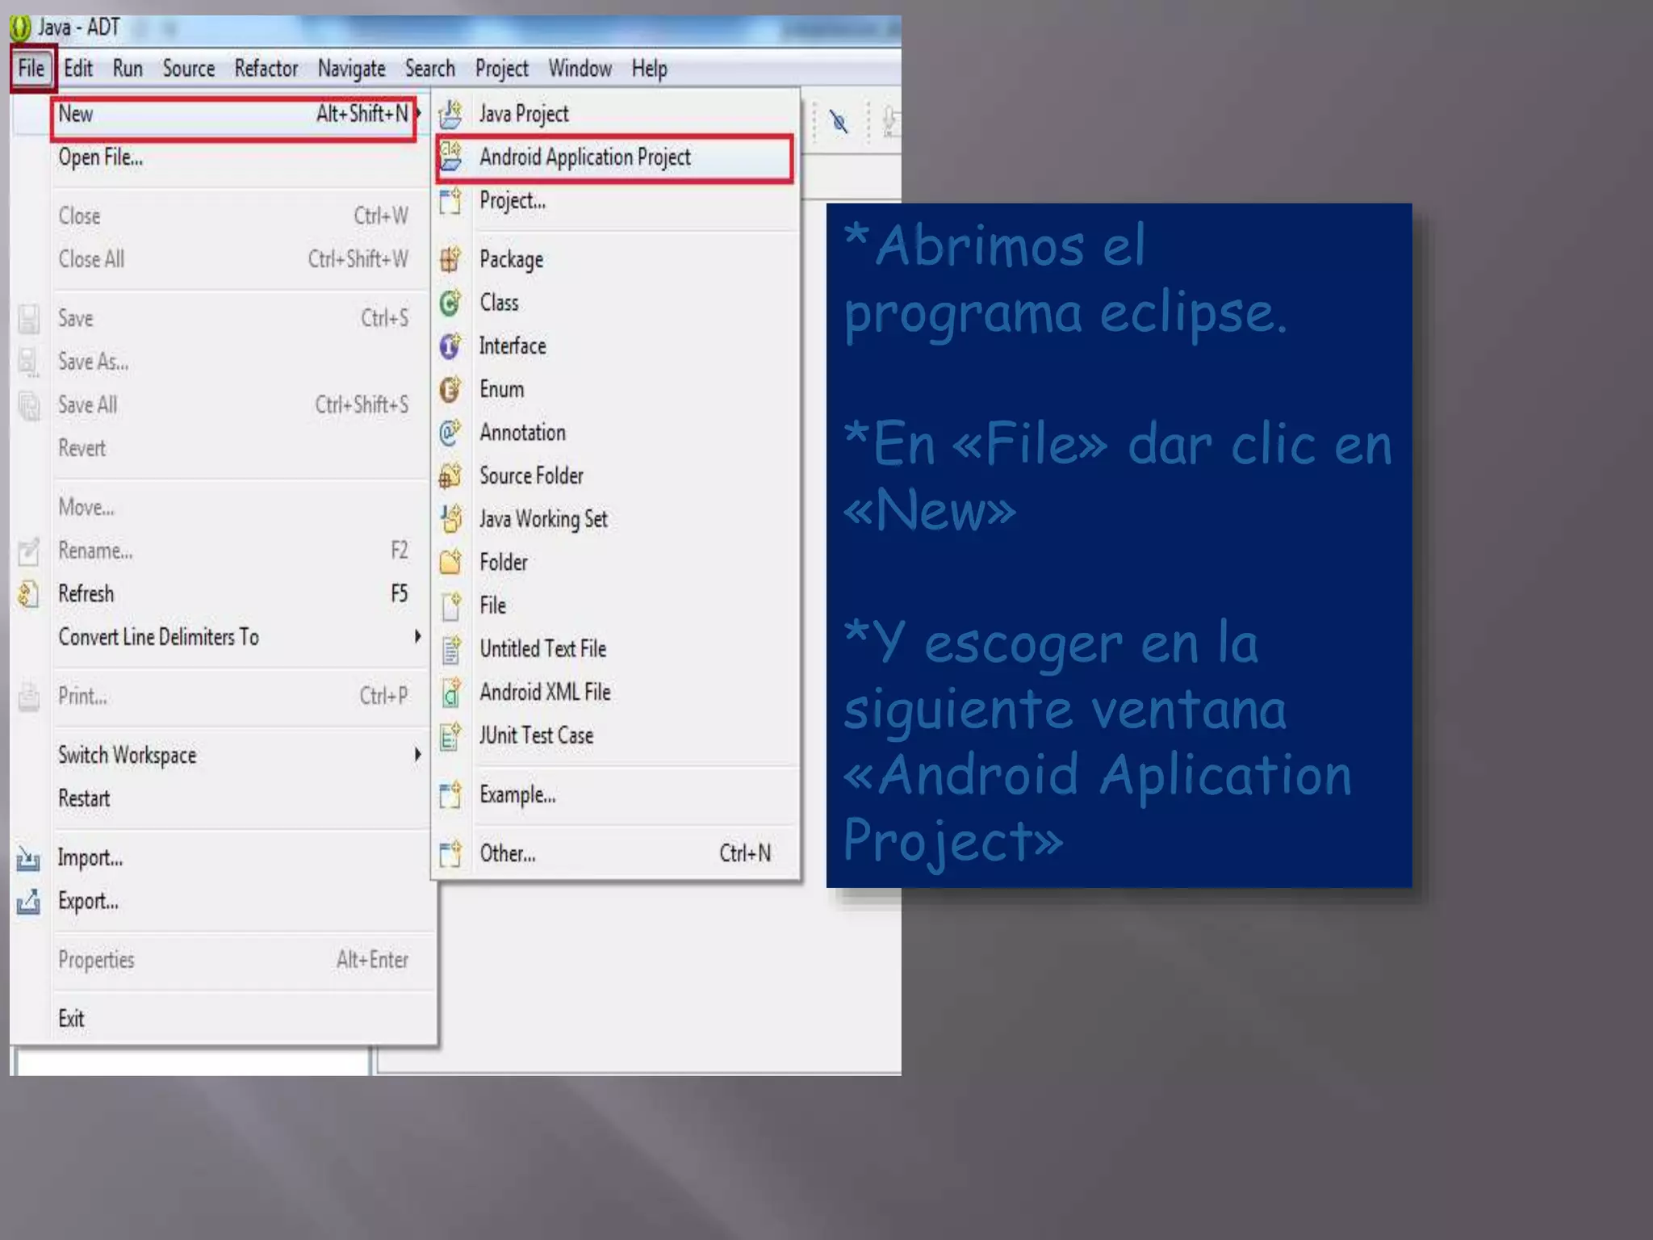This screenshot has width=1653, height=1240.
Task: Expand the Switch Workspace submenu
Action: point(418,755)
